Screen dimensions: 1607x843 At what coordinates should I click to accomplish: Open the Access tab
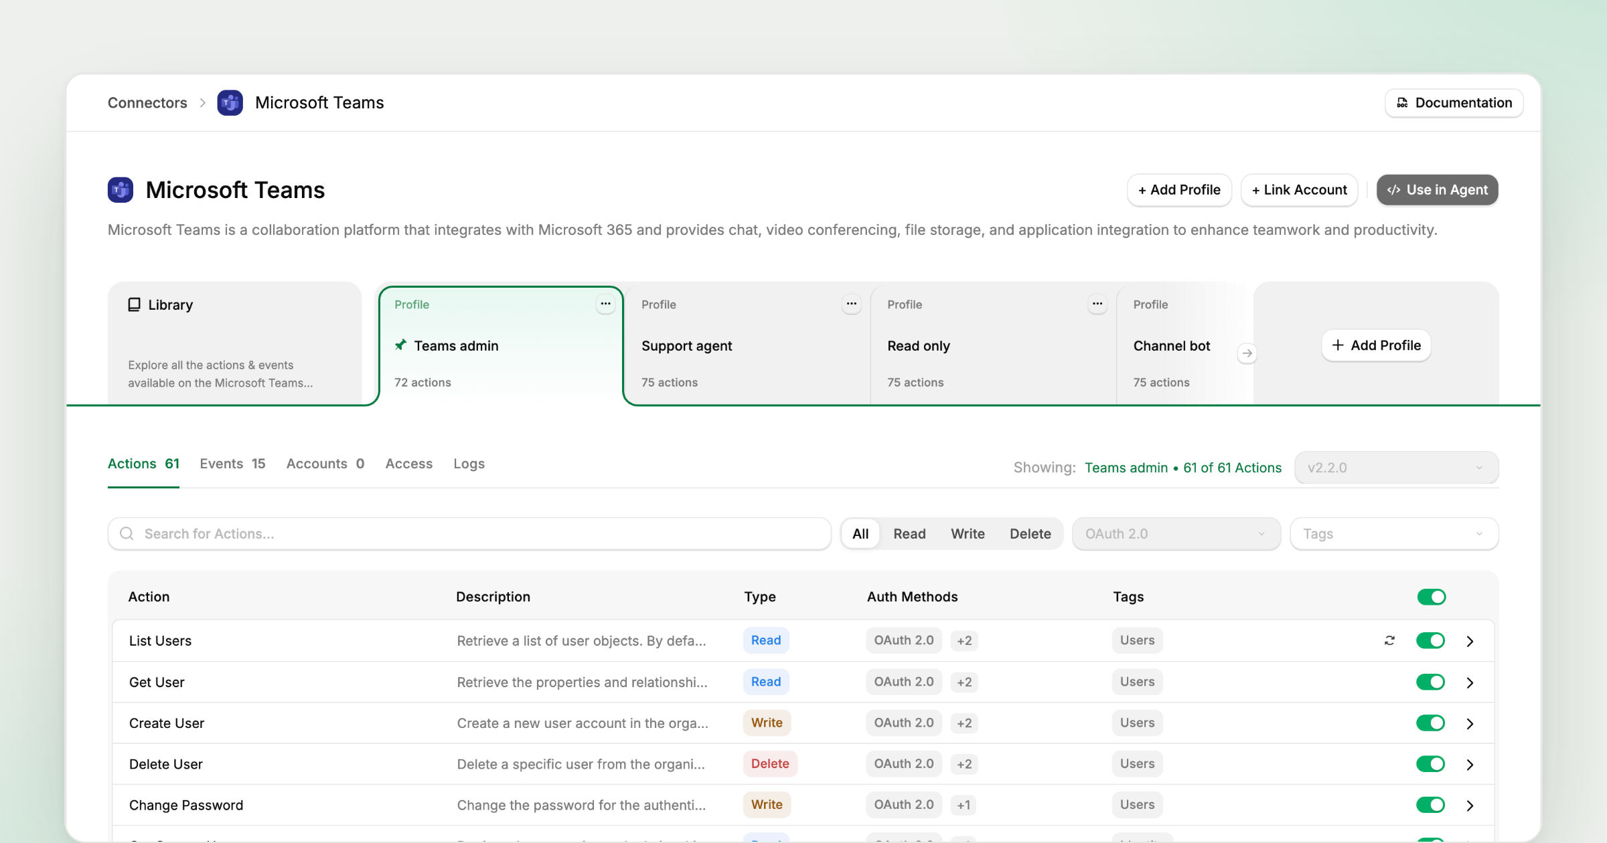(408, 463)
